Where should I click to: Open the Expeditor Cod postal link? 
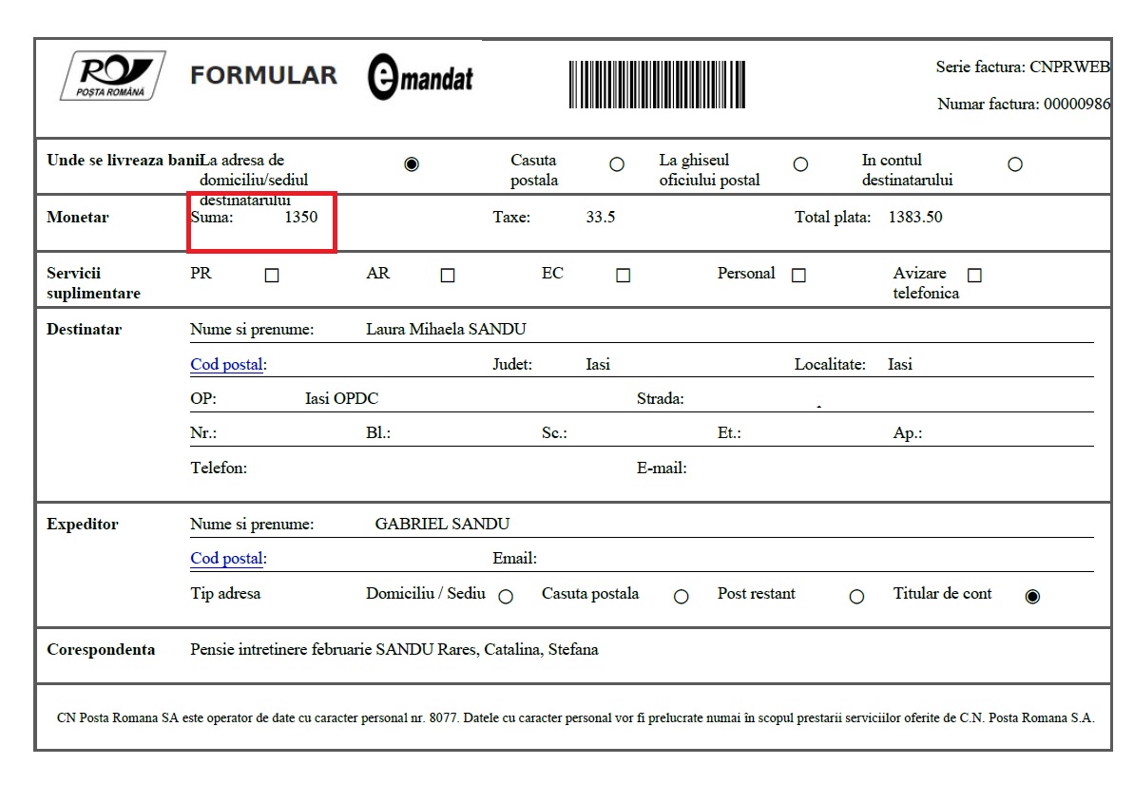tap(226, 559)
